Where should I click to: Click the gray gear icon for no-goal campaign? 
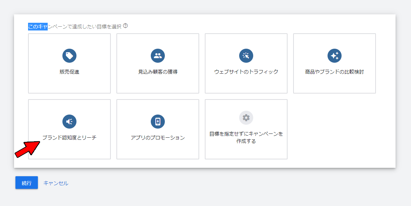pos(246,118)
